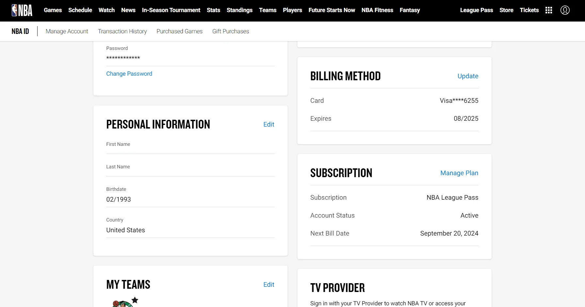
Task: Open the Tickets page
Action: (x=529, y=10)
